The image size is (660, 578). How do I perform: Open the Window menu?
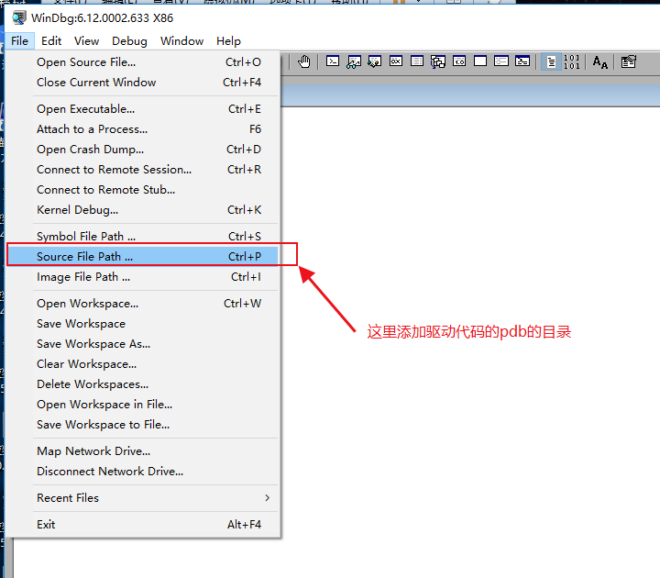coord(181,41)
